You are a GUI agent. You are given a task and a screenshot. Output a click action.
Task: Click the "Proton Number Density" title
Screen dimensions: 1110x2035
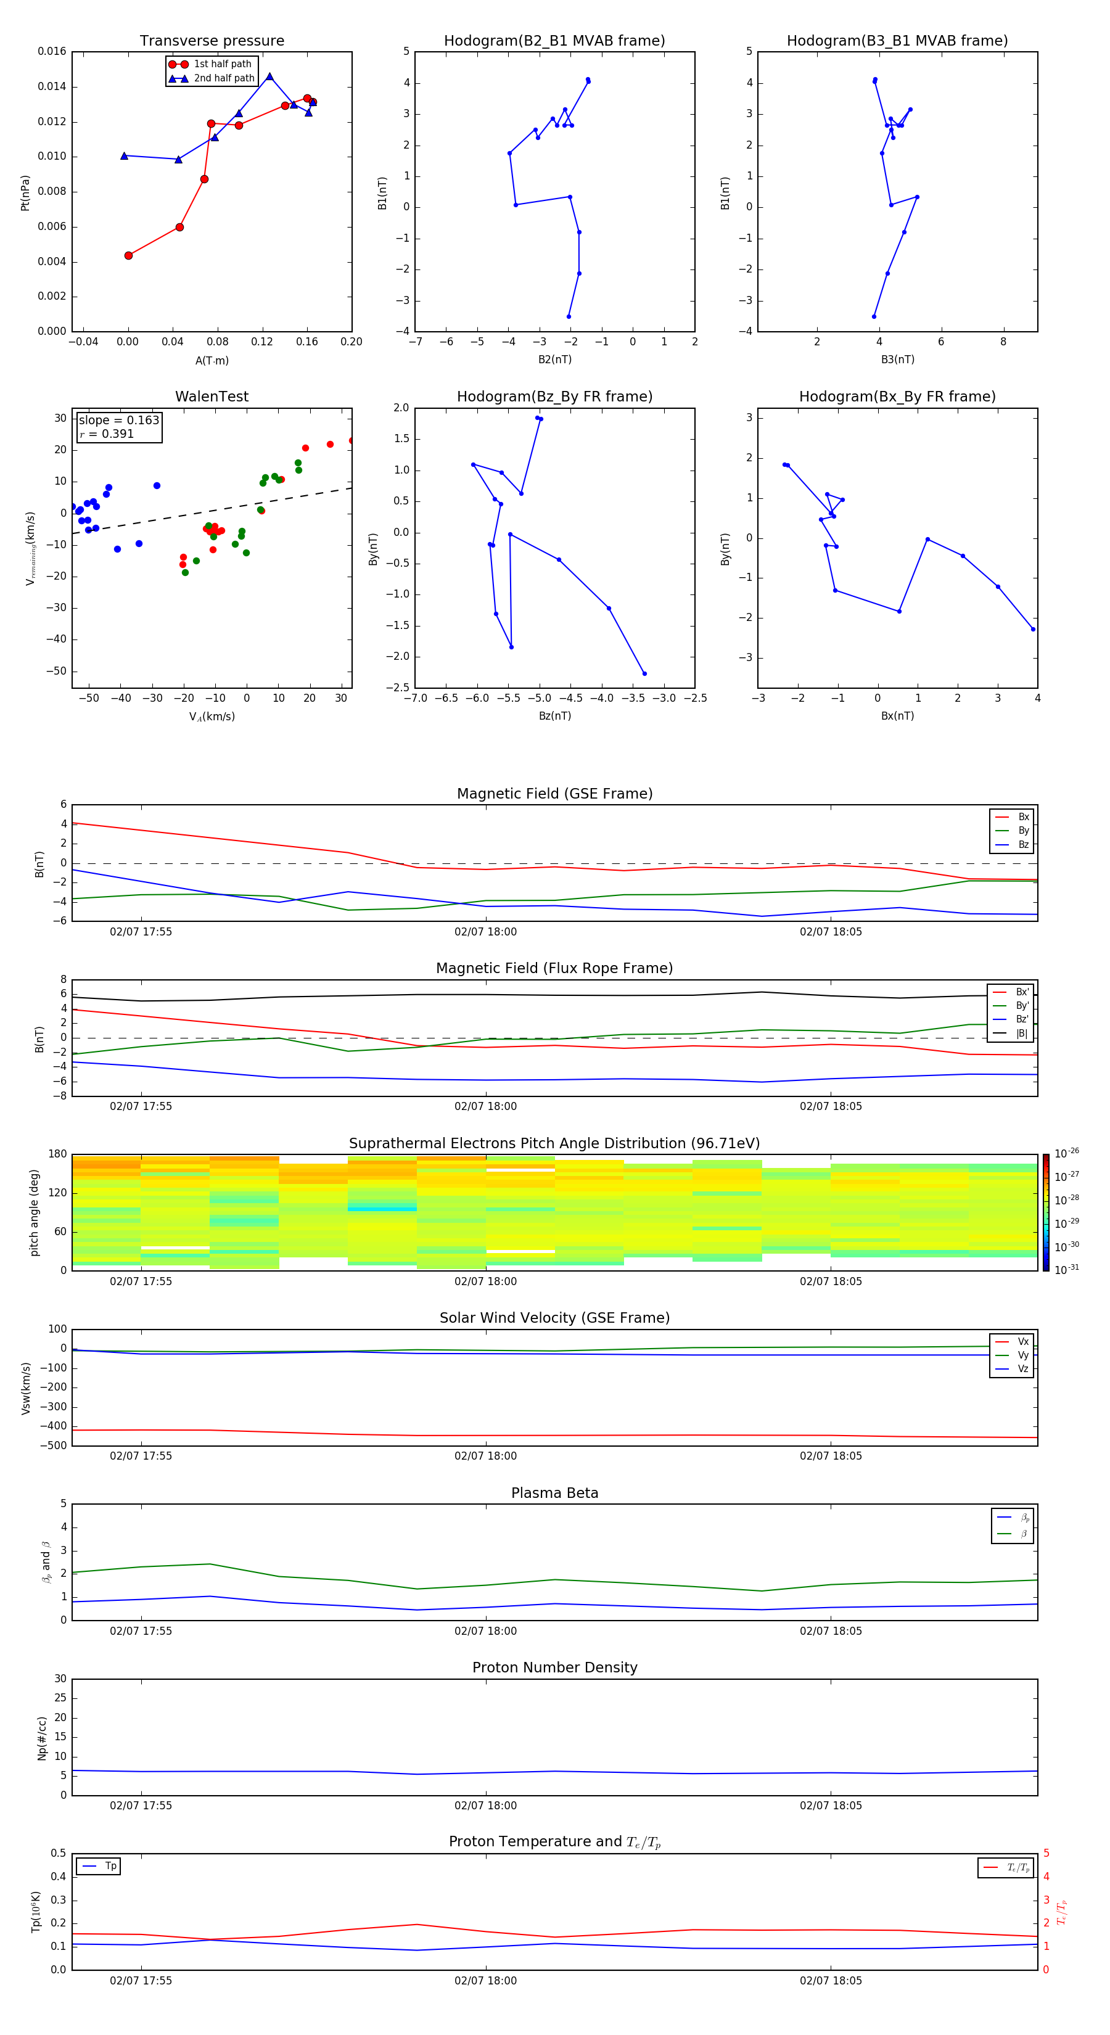click(554, 1667)
